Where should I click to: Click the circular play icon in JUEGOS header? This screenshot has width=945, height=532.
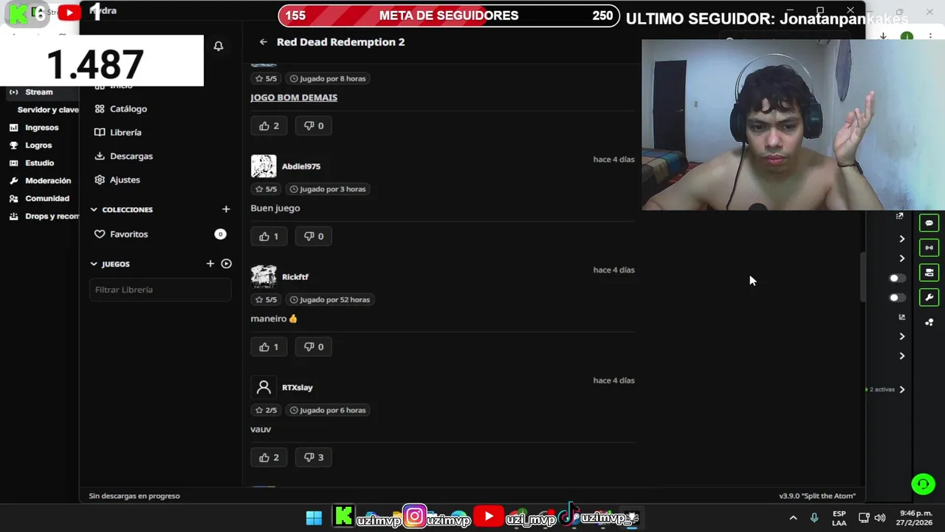tap(227, 264)
